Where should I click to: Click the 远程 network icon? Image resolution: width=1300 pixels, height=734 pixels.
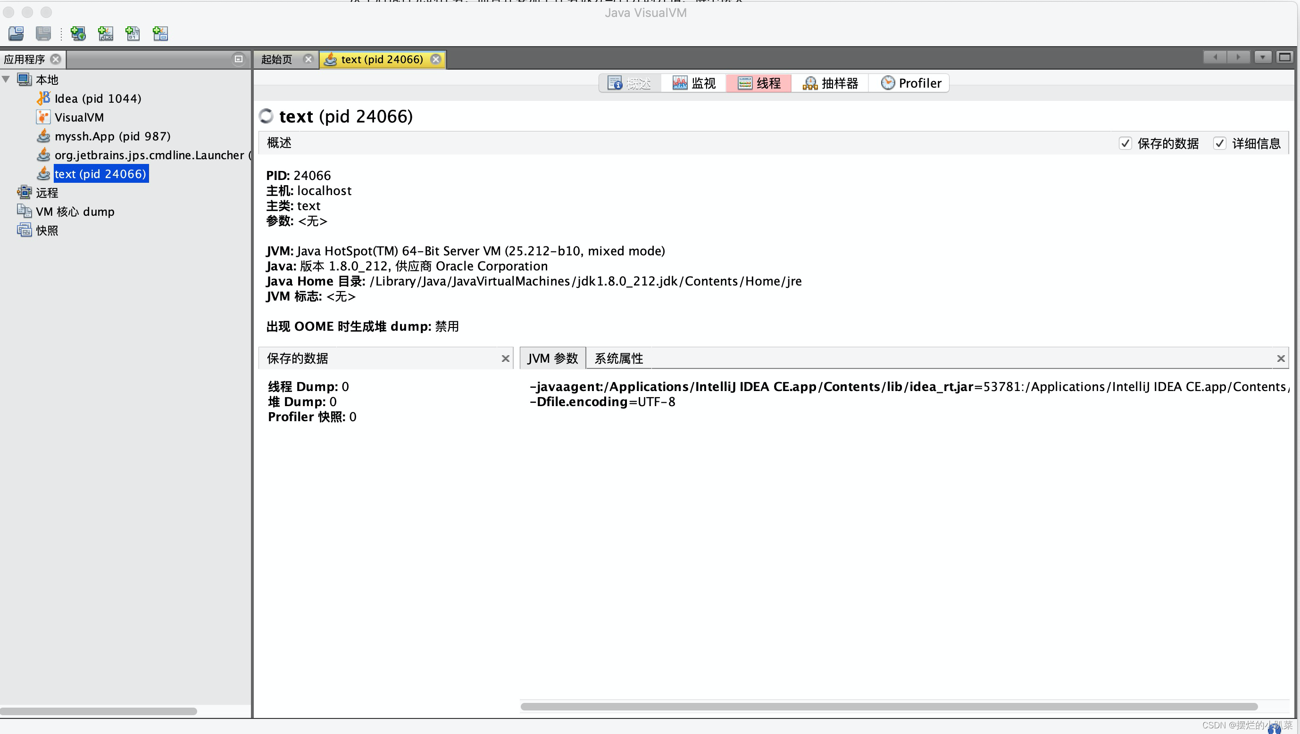[24, 192]
